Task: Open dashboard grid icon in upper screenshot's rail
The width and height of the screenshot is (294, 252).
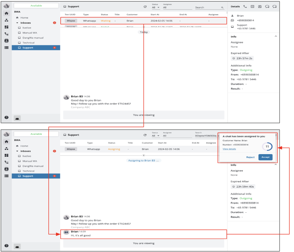Action: (6, 27)
